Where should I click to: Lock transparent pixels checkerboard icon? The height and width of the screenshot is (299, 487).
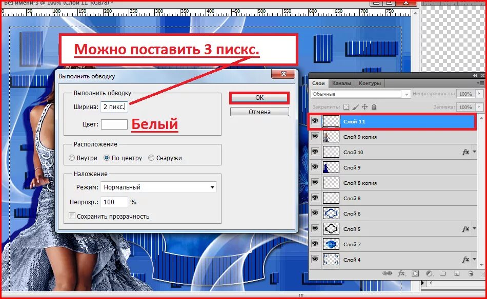pos(347,107)
